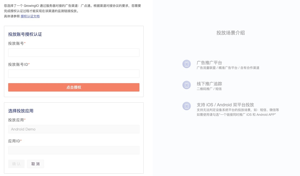Click the phone icon beside 支持 iOS / Android 双平台投放
This screenshot has width=300, height=176.
coord(187,106)
